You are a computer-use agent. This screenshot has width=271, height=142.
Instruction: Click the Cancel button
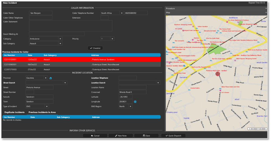coord(95,136)
